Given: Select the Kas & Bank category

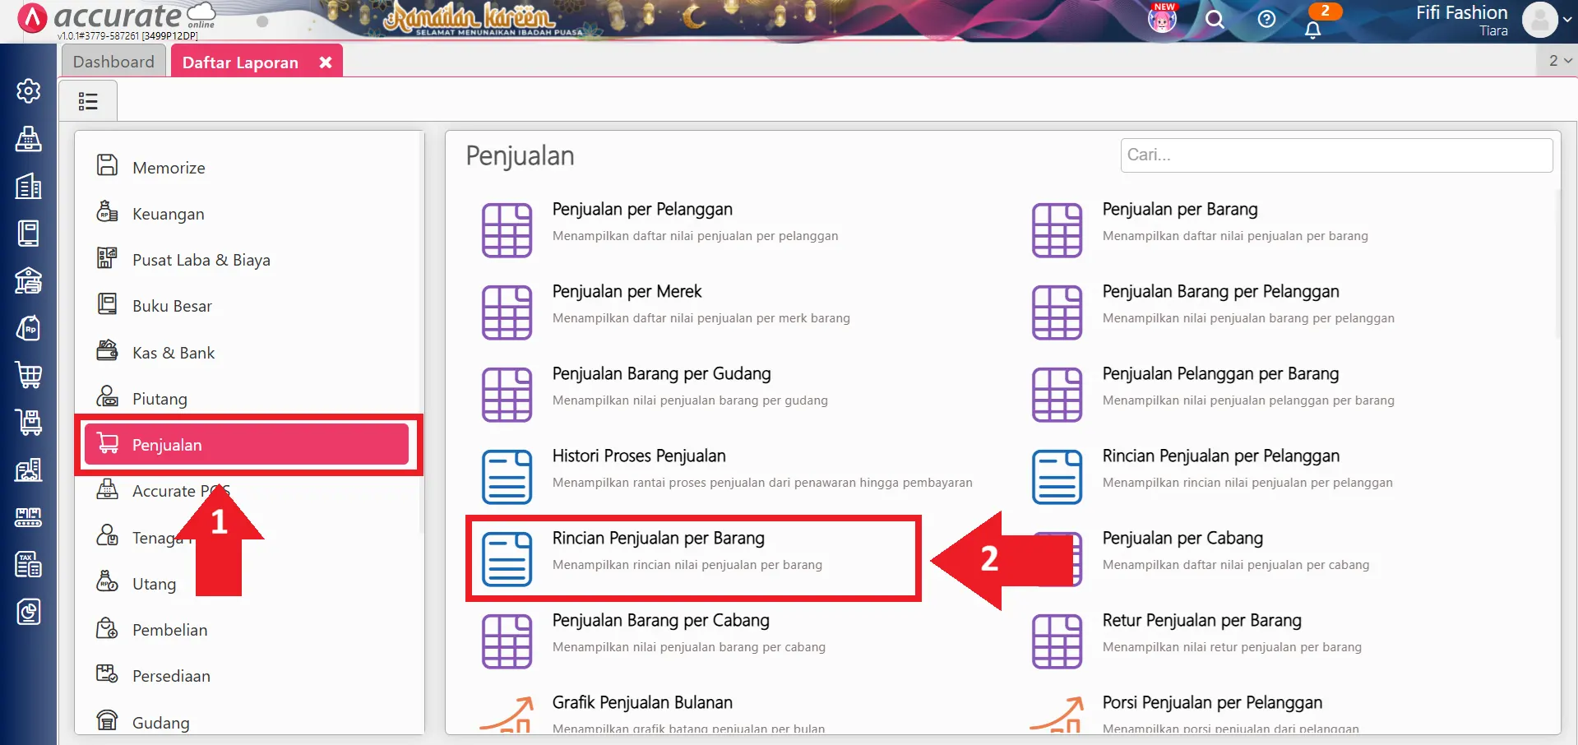Looking at the screenshot, I should 174,353.
